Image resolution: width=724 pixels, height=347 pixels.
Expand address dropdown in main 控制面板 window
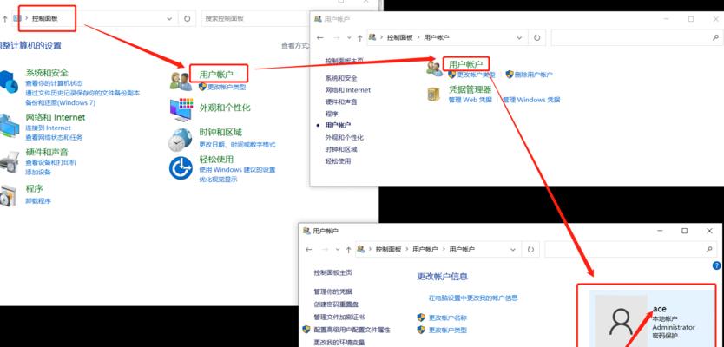point(169,18)
